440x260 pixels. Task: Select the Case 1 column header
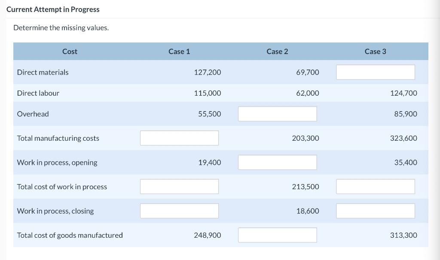pyautogui.click(x=179, y=51)
